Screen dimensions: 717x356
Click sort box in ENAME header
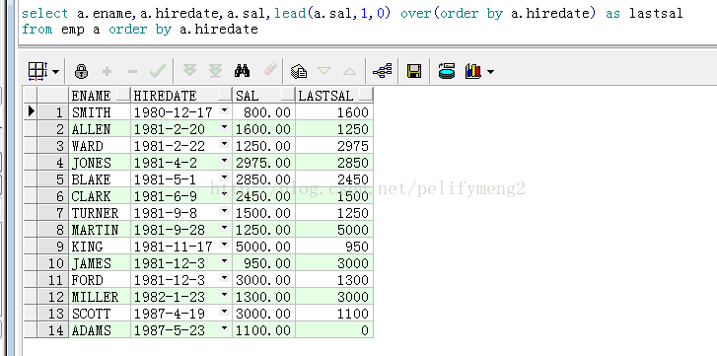123,95
